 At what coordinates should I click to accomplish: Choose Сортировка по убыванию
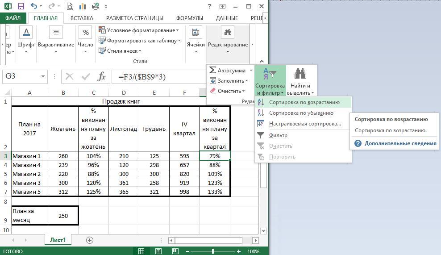303,113
